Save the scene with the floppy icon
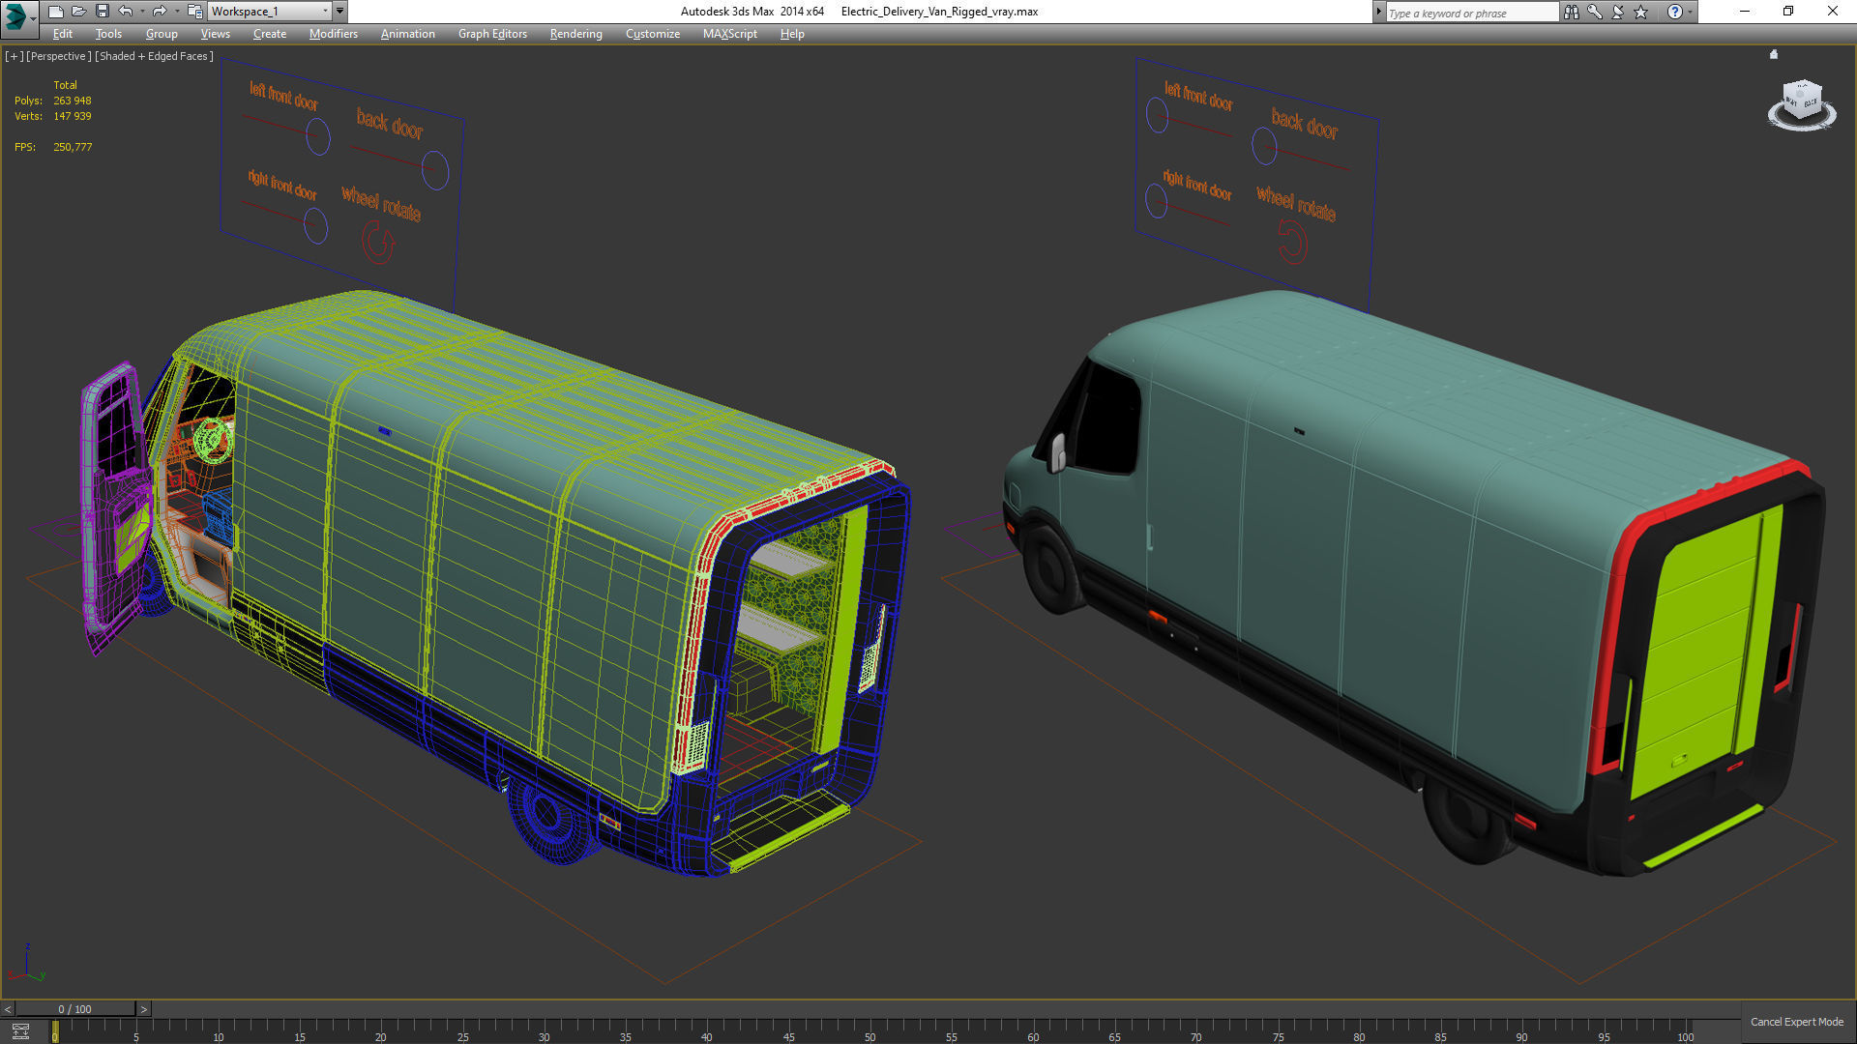The height and width of the screenshot is (1044, 1857). coord(102,12)
